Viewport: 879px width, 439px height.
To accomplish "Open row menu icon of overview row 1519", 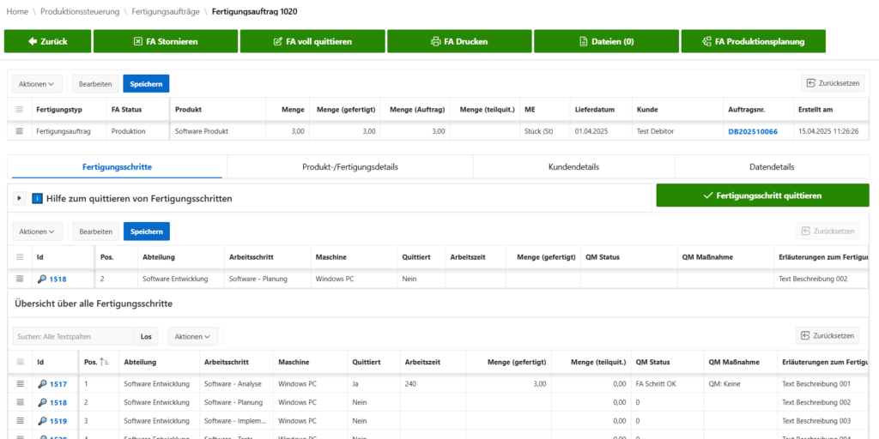I will pyautogui.click(x=21, y=420).
